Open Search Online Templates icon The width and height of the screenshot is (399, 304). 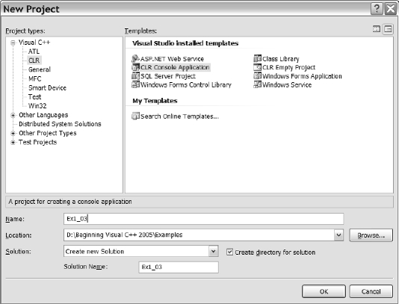135,117
